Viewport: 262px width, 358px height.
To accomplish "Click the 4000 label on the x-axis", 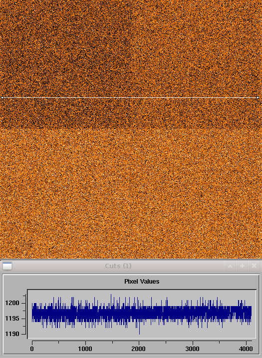I will click(246, 349).
